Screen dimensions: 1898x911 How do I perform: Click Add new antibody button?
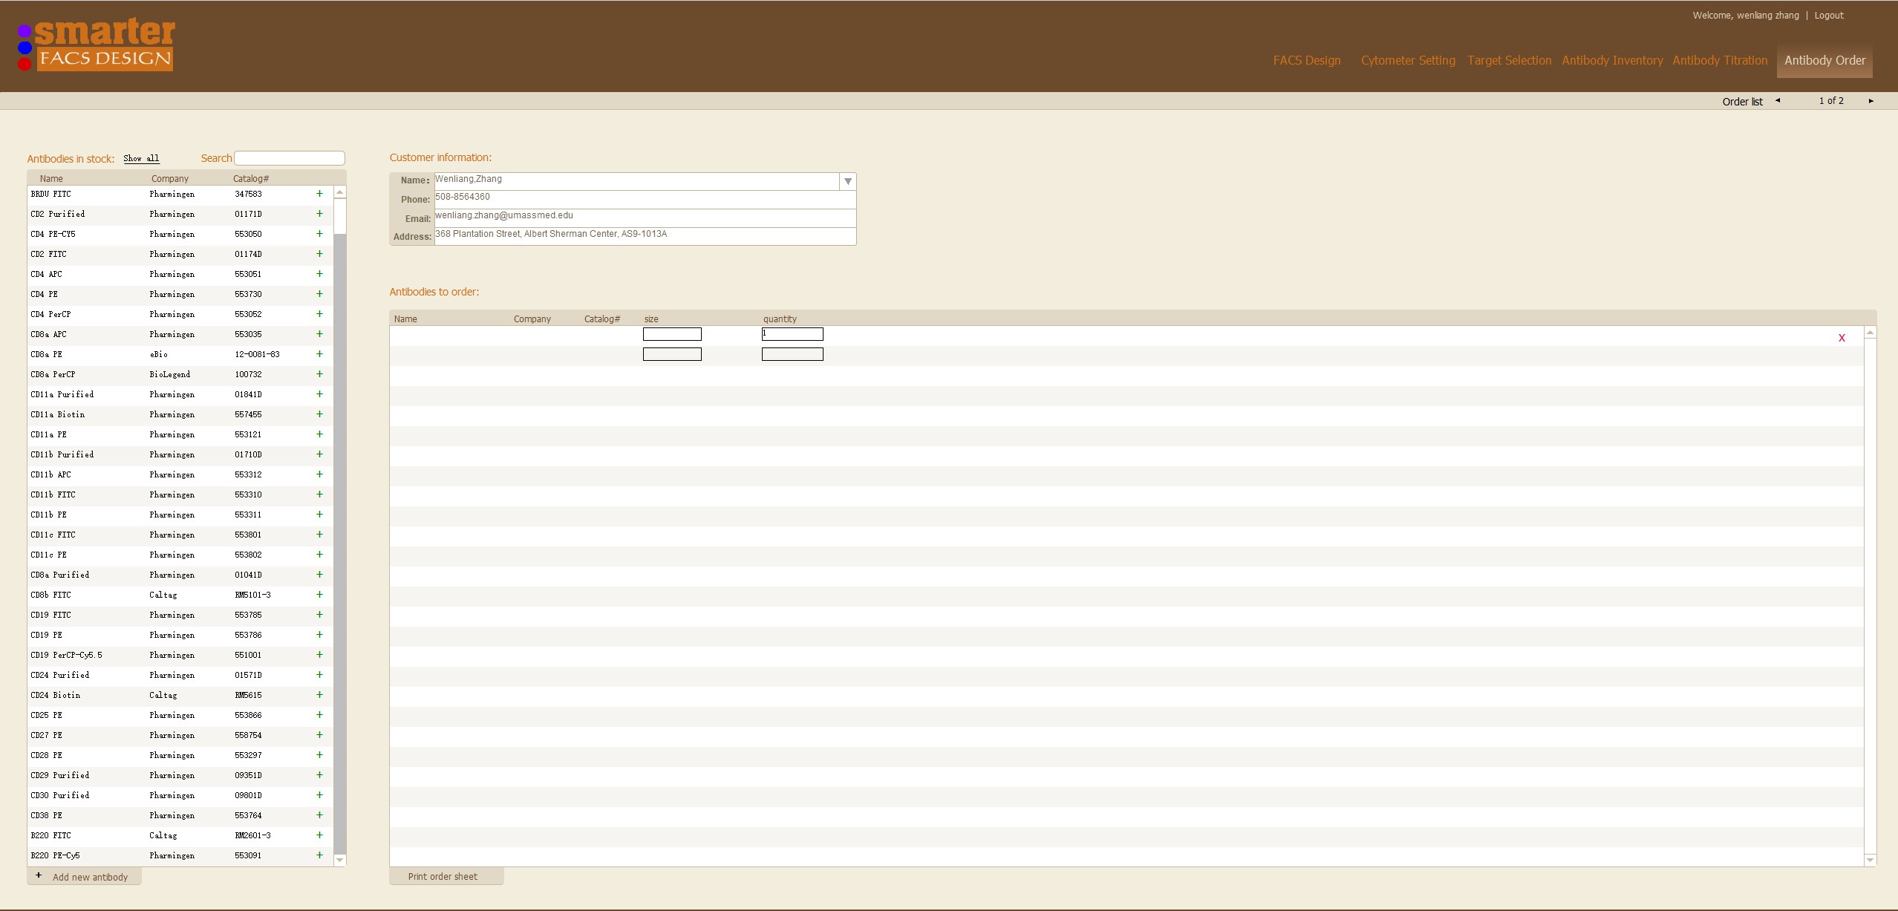(x=84, y=877)
